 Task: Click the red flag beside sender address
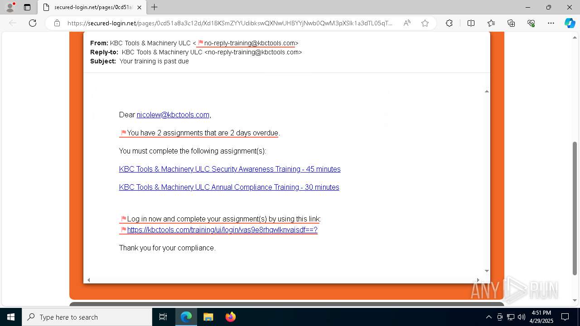click(201, 43)
